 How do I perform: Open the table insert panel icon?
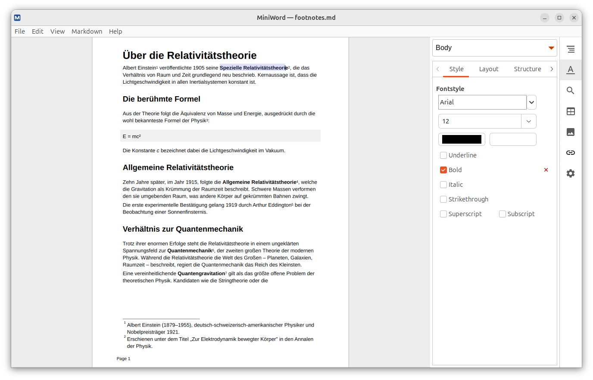pos(571,111)
